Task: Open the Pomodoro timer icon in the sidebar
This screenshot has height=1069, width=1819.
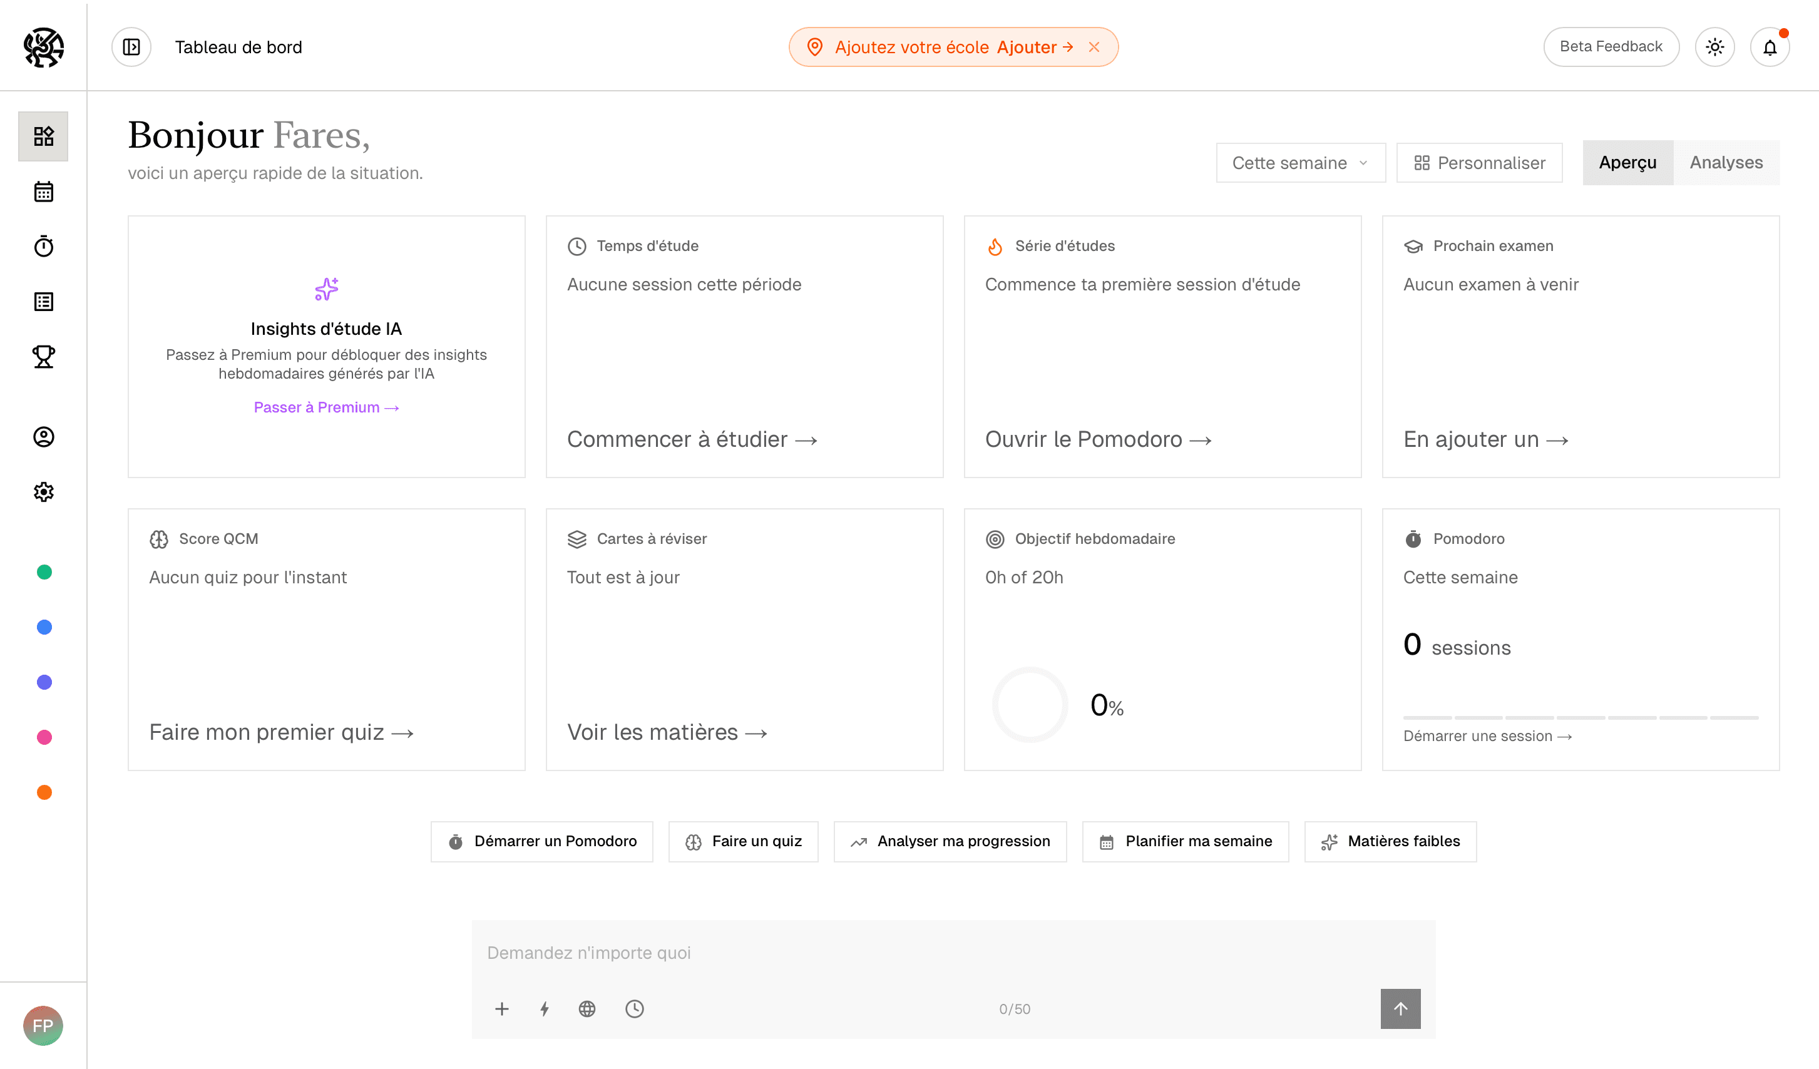Action: (43, 246)
